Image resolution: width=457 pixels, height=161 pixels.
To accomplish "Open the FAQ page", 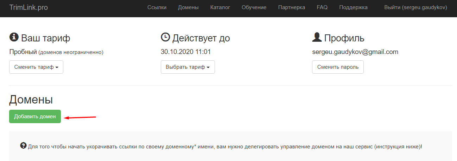I will [322, 7].
